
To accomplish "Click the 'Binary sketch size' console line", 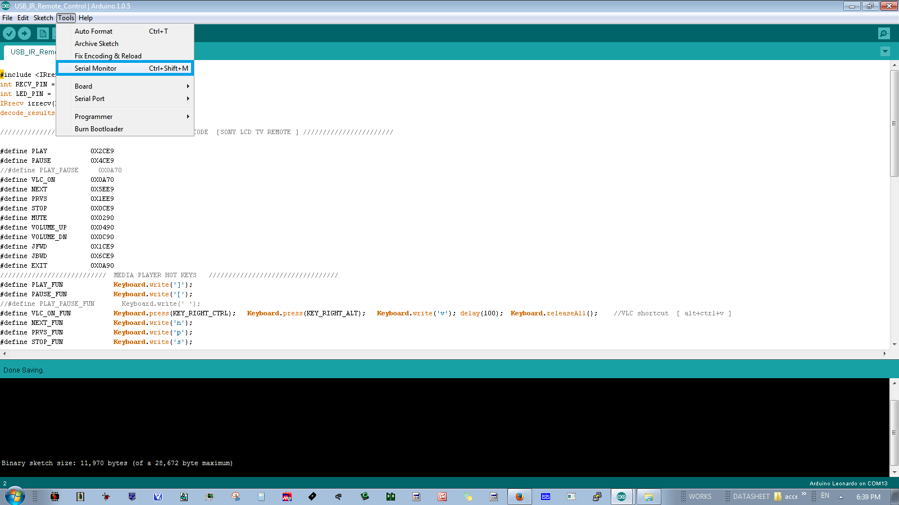I will 117,463.
